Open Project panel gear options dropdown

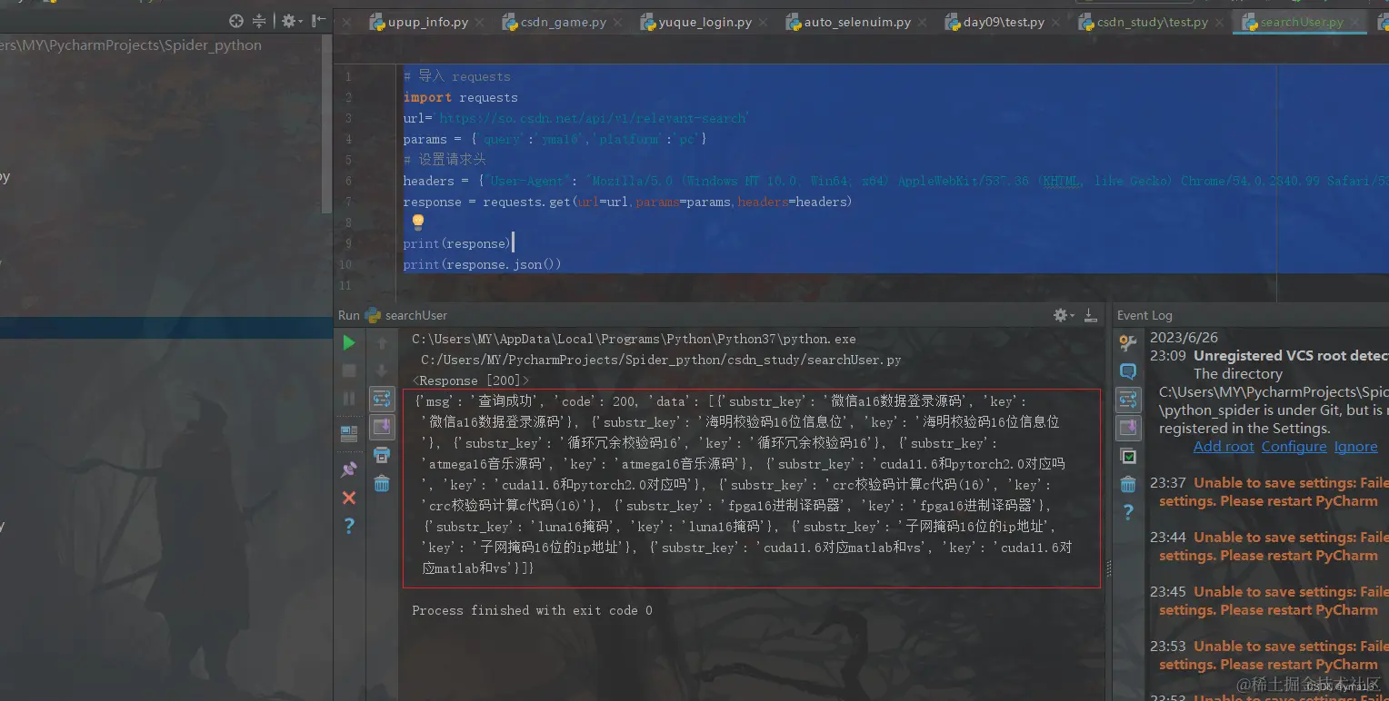coord(290,21)
